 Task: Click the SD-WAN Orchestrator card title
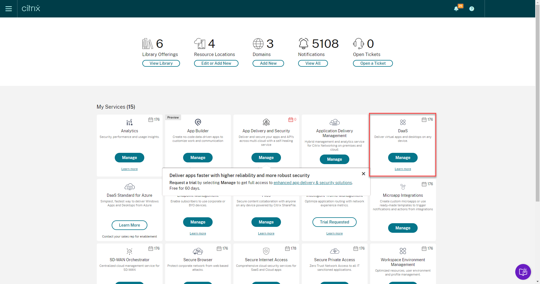point(129,260)
